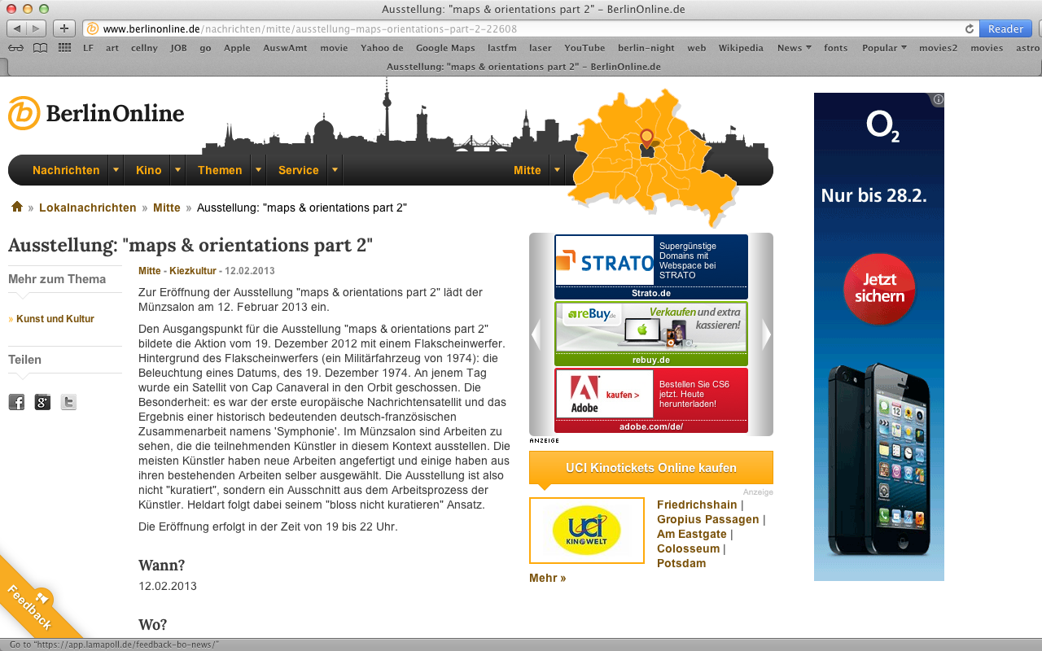Open the News bookmarks folder dropdown
1042x651 pixels.
[794, 48]
